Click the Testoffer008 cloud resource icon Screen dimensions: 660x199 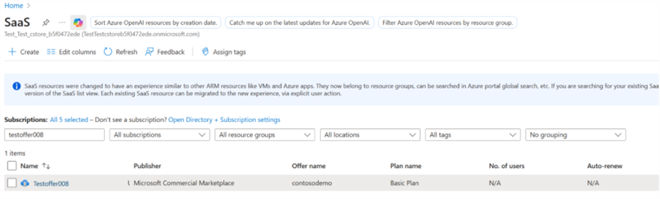pyautogui.click(x=25, y=183)
